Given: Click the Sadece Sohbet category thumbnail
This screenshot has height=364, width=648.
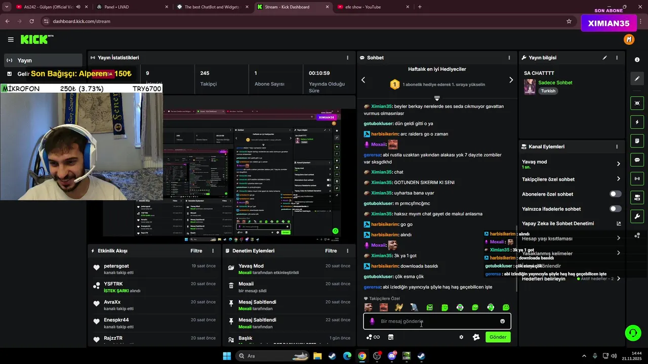Looking at the screenshot, I should point(530,86).
